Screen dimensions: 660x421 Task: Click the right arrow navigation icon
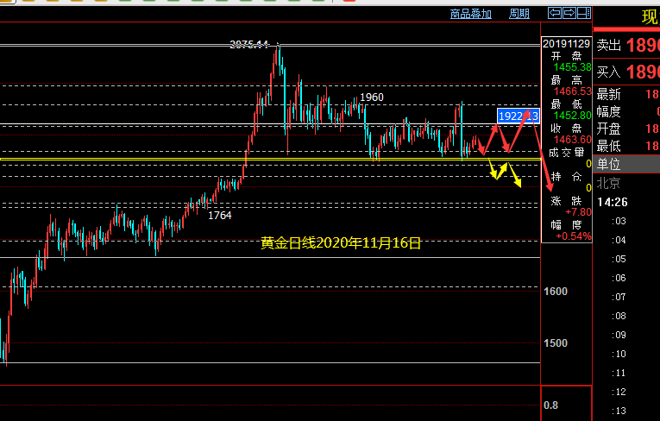[569, 13]
